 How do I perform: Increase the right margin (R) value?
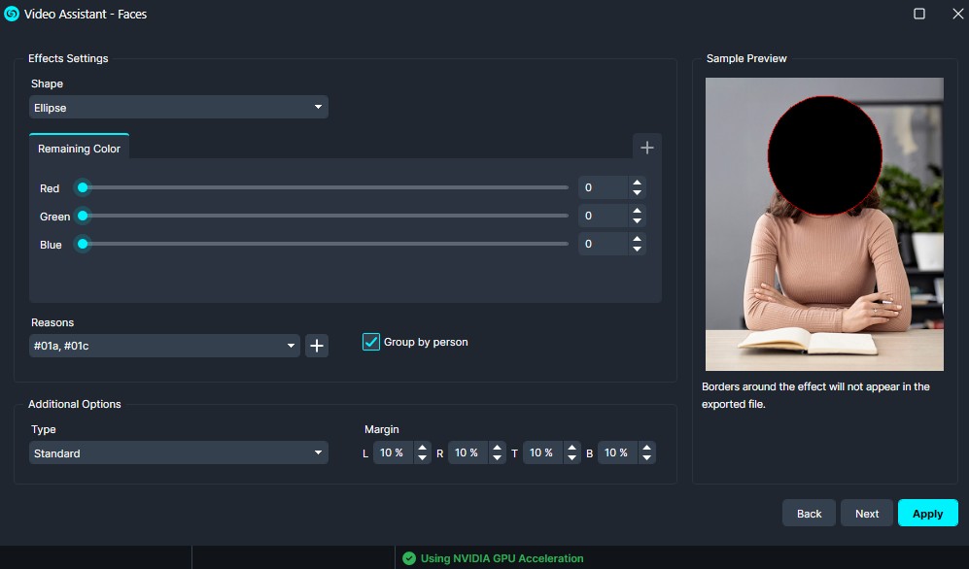tap(497, 448)
